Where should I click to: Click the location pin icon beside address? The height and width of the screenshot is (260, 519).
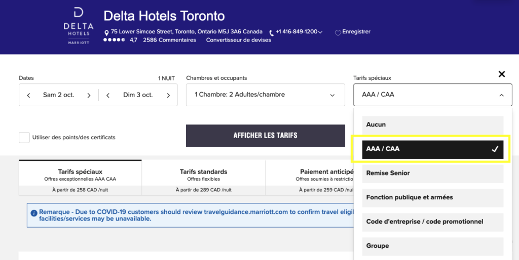[x=106, y=32]
